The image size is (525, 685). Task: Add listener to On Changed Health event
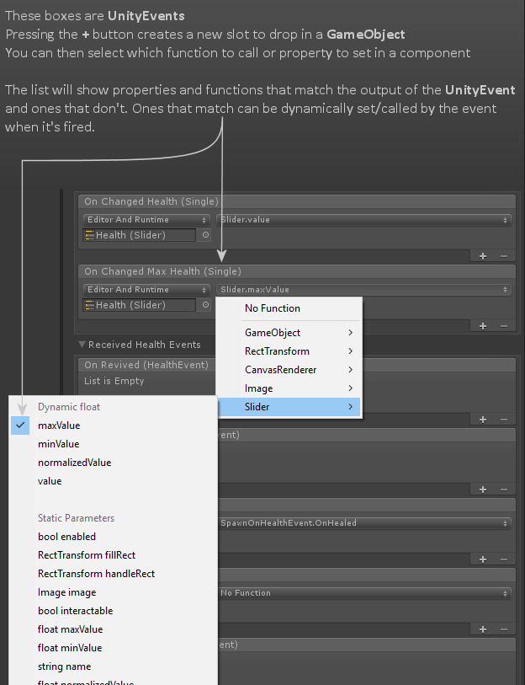pos(481,254)
